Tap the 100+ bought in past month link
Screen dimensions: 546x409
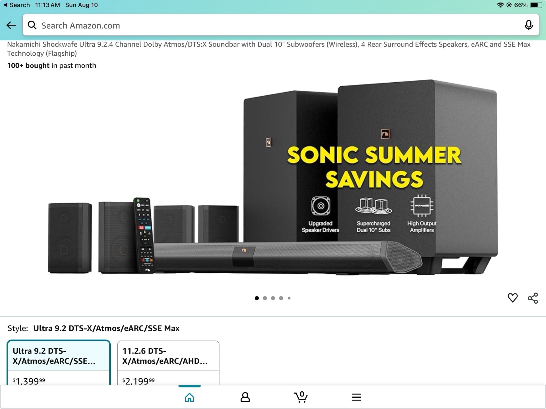tap(51, 65)
